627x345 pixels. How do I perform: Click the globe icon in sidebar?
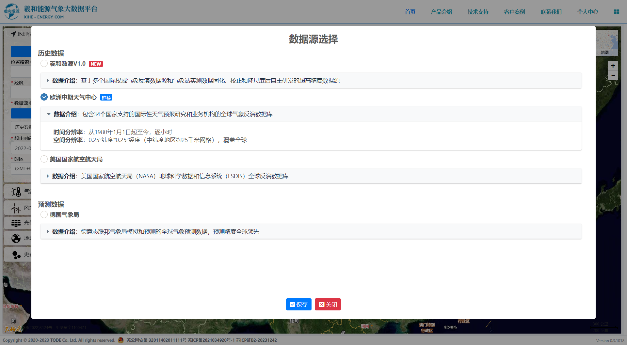coord(16,238)
